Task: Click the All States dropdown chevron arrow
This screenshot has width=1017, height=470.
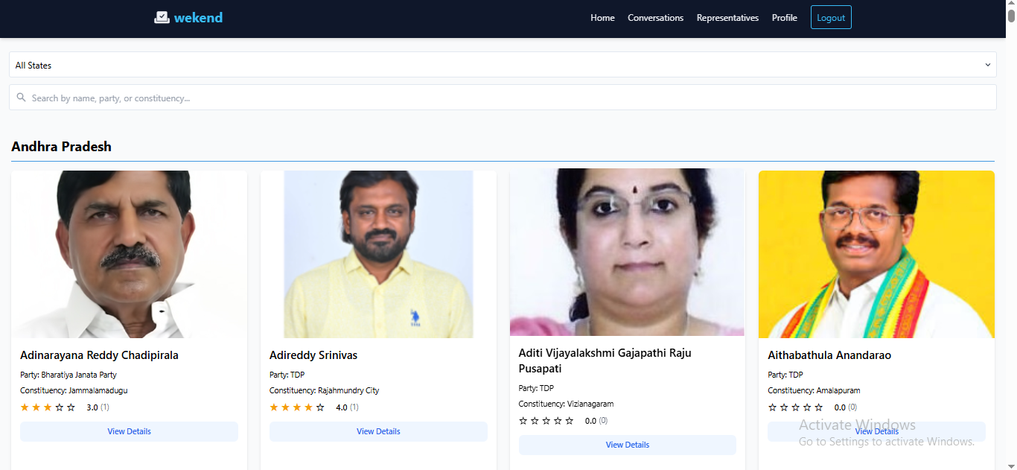Action: (988, 65)
